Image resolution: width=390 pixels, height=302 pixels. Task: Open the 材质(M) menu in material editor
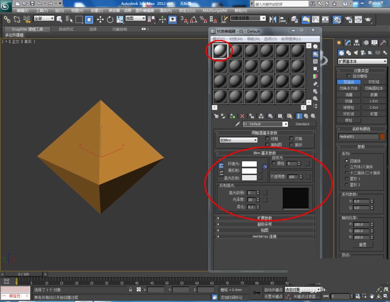click(x=236, y=39)
